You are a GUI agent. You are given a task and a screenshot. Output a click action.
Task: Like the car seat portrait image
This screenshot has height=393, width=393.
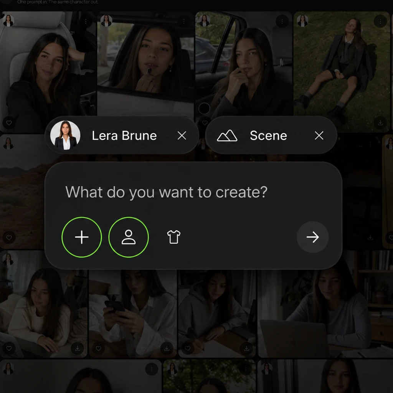coord(9,123)
